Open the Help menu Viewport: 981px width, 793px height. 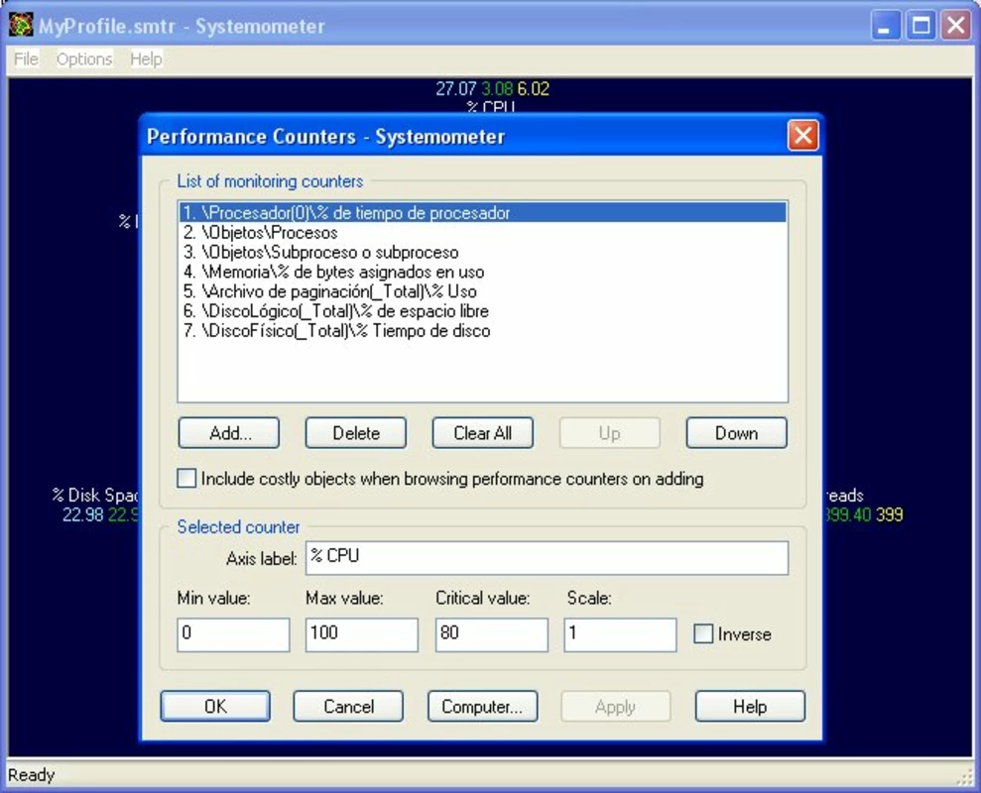147,58
